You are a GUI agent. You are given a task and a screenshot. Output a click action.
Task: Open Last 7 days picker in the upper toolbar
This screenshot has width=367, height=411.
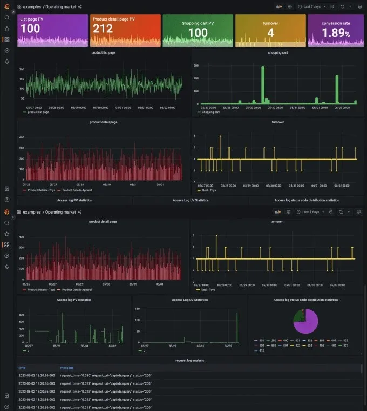312,7
